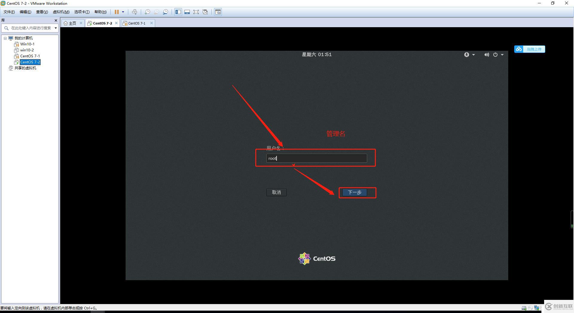Revert to snapshot toolbar icon
This screenshot has height=313, width=574.
(x=156, y=12)
